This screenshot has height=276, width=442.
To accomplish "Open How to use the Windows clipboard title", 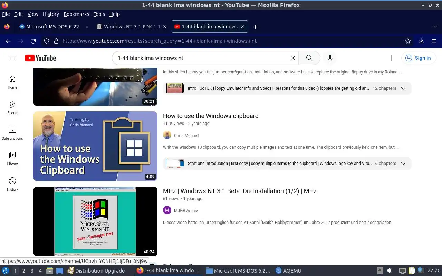I will tap(211, 116).
